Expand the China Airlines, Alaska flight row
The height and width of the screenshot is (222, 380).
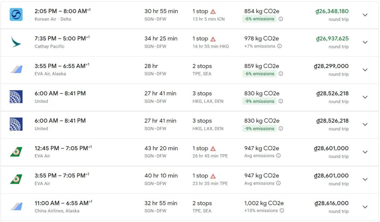[365, 207]
